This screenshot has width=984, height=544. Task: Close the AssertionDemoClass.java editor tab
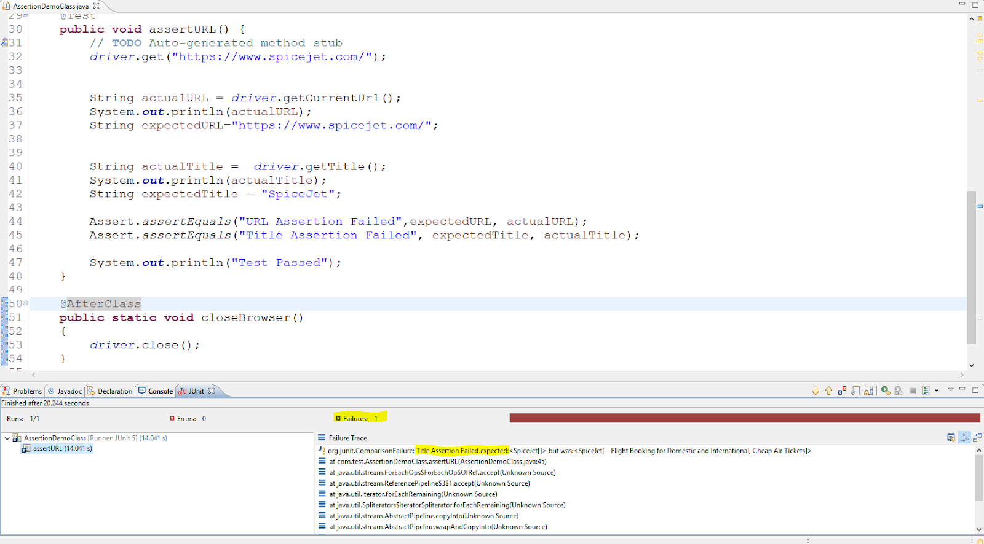pyautogui.click(x=96, y=6)
